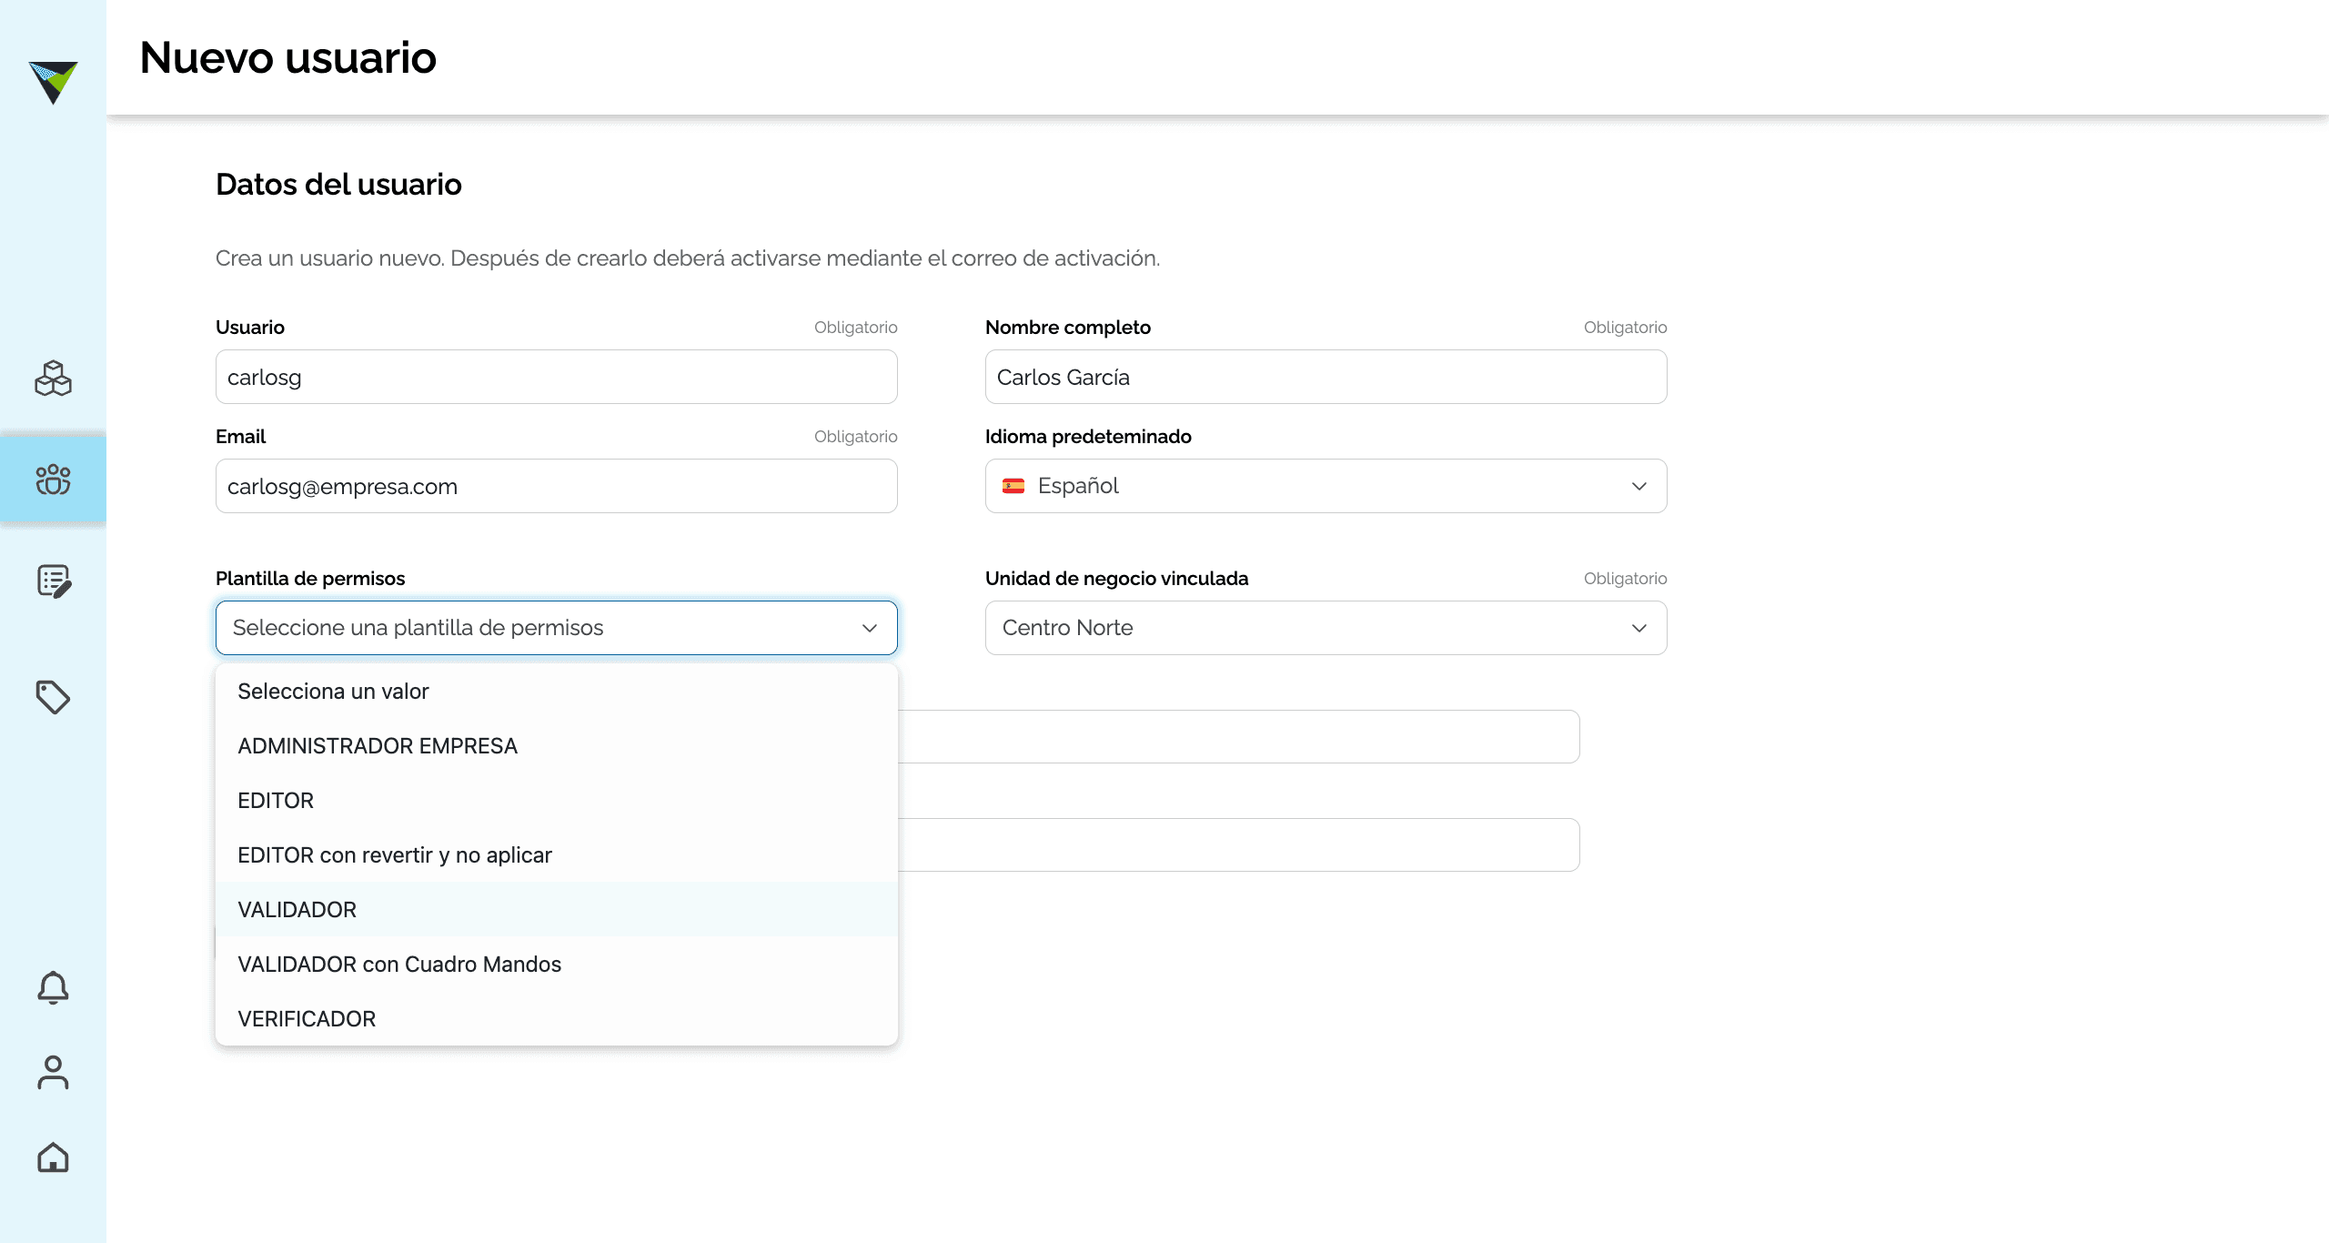Open the checklist edit sidebar icon

tap(54, 581)
